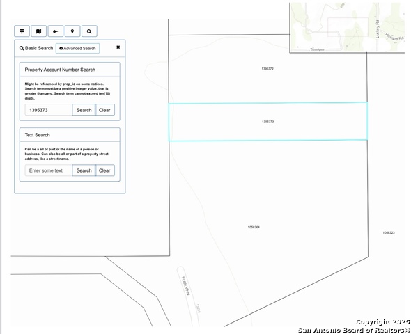Close the search panel with X
The width and height of the screenshot is (411, 334).
[118, 47]
